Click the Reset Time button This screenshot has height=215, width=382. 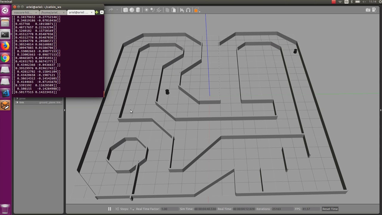tap(330, 209)
